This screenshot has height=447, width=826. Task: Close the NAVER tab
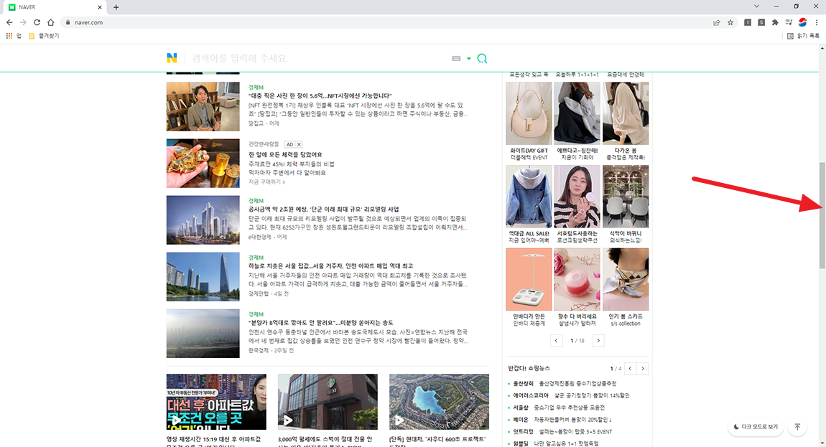pyautogui.click(x=100, y=7)
